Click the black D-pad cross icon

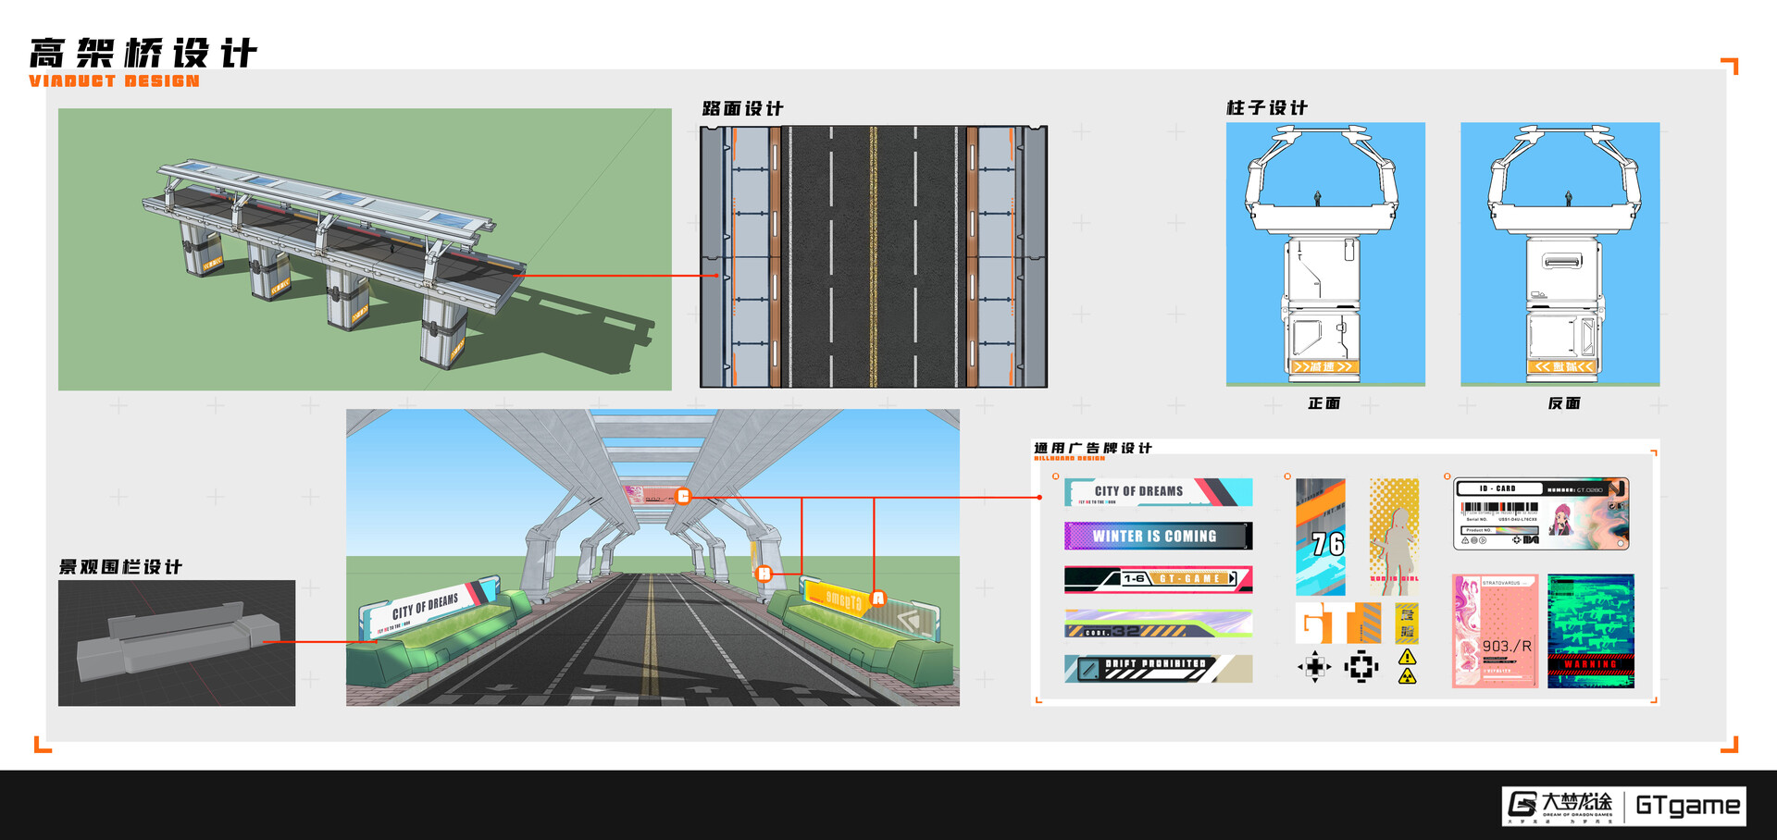[1315, 666]
